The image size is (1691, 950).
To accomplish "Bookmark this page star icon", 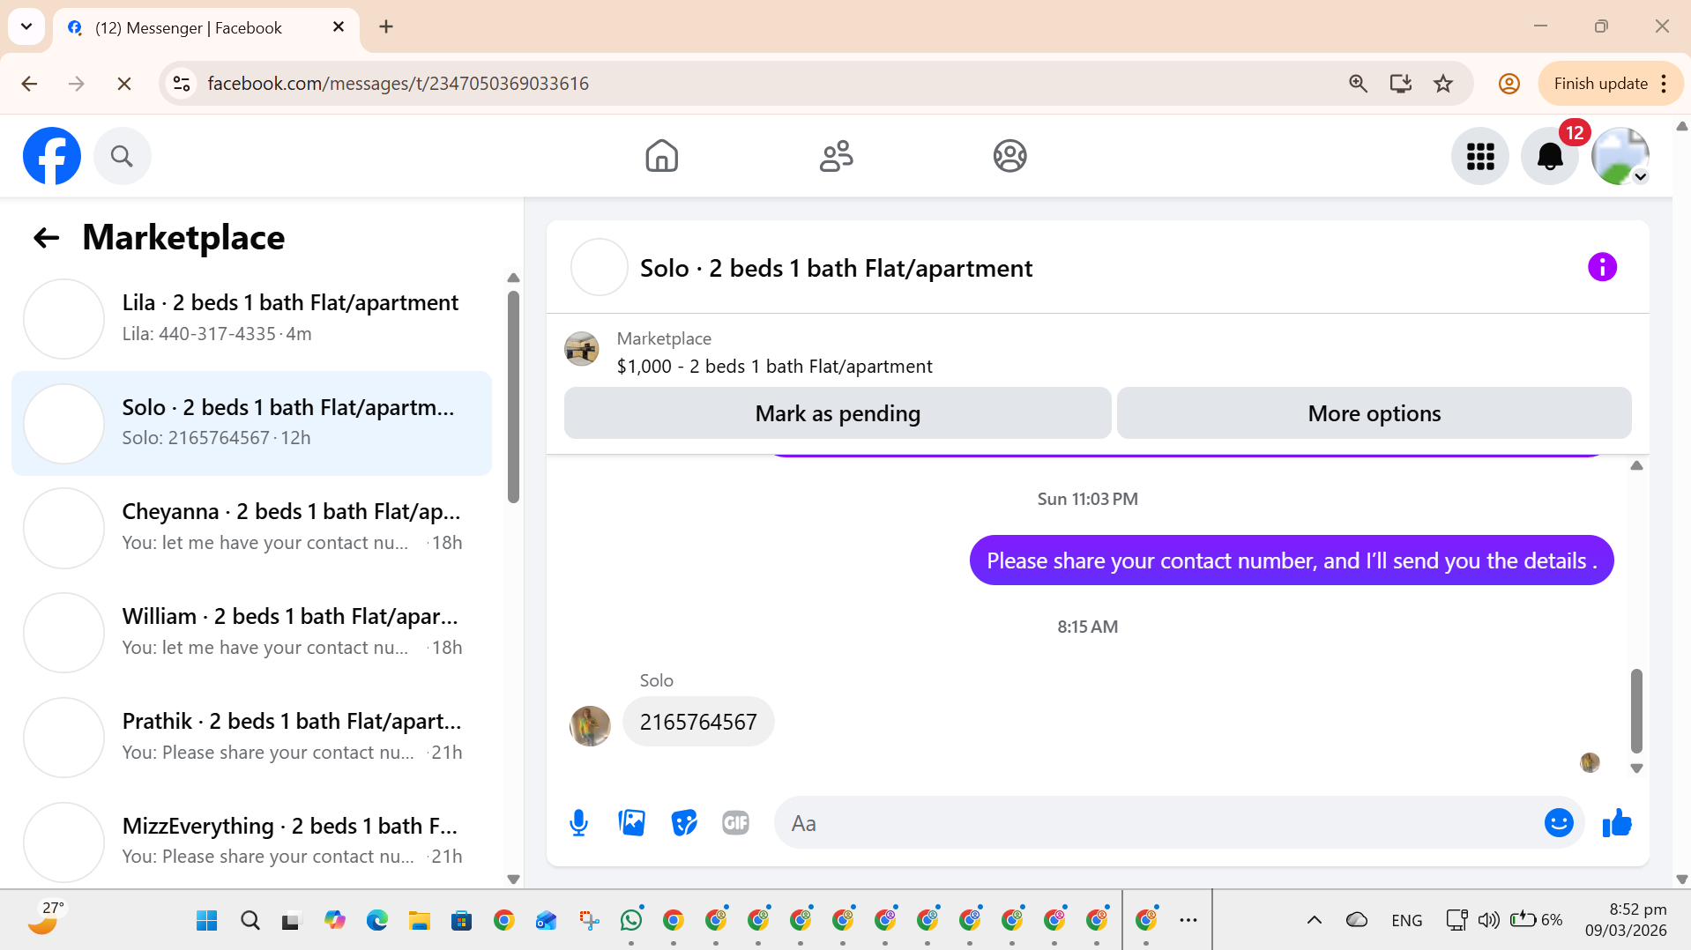I will point(1443,84).
